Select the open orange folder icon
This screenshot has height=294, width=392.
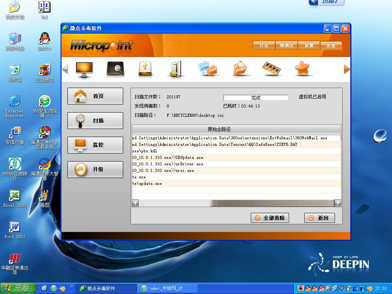pos(240,68)
